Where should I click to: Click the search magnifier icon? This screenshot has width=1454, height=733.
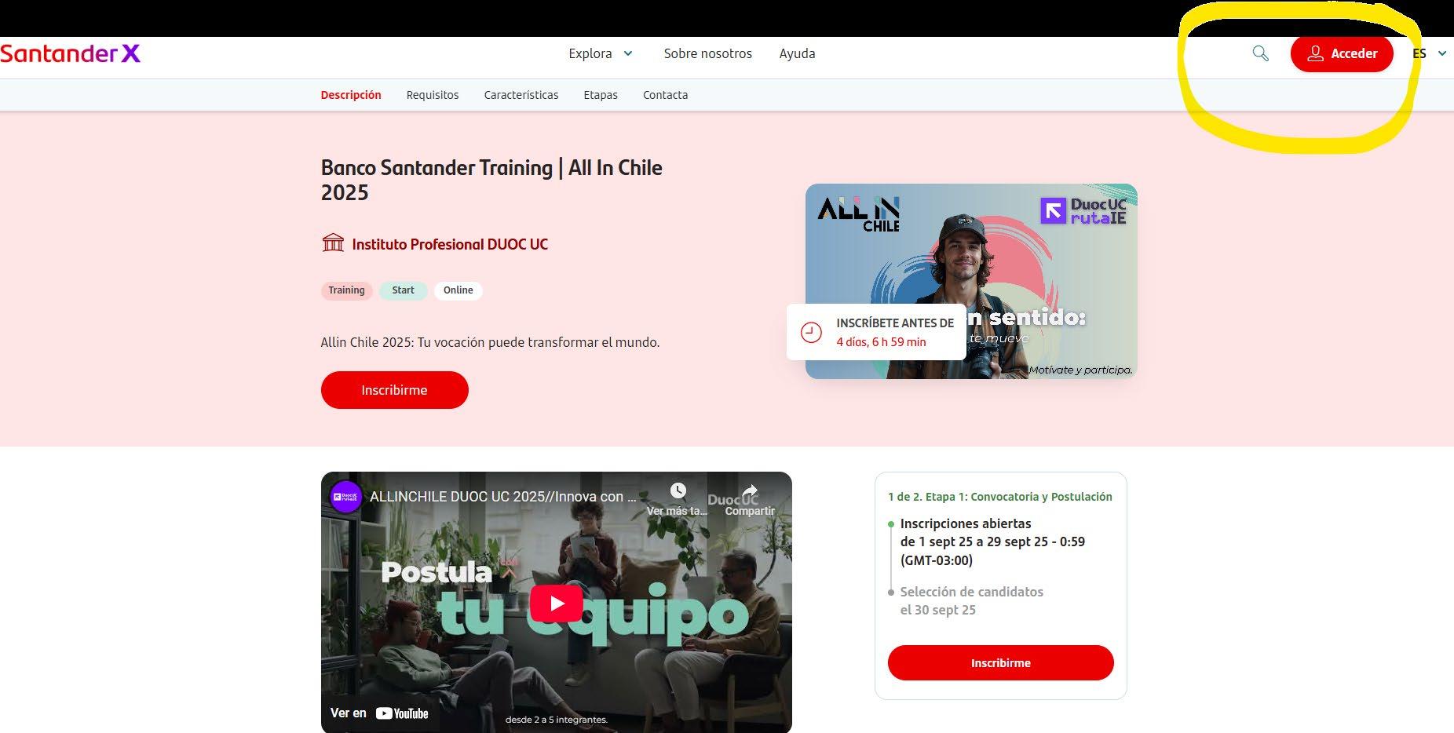[1260, 53]
